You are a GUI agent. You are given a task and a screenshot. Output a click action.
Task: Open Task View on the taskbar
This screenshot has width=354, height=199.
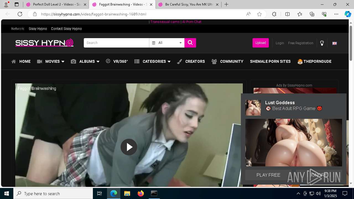100,193
